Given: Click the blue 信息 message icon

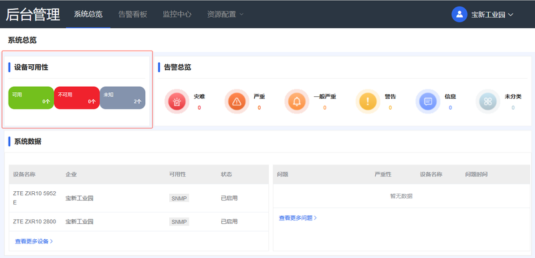Looking at the screenshot, I should click(x=428, y=101).
